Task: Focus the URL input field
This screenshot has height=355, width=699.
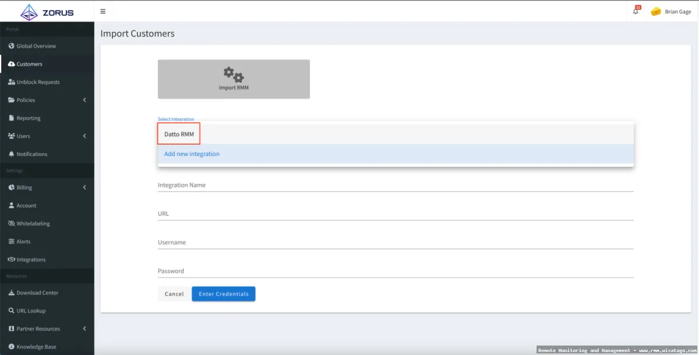Action: click(396, 214)
